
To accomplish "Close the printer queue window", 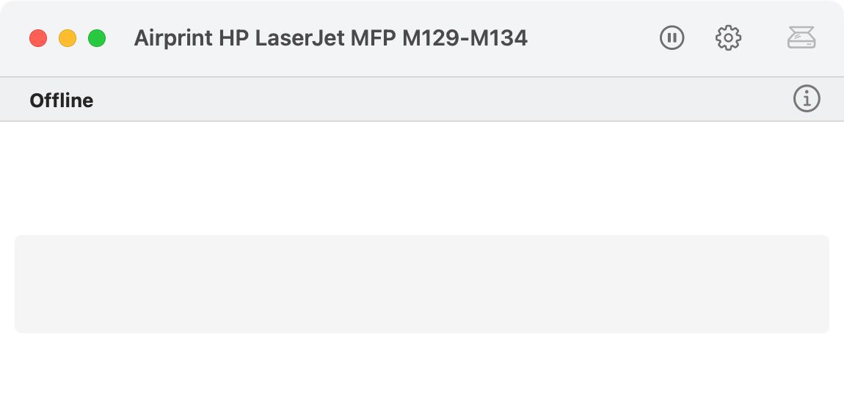I will (x=38, y=38).
